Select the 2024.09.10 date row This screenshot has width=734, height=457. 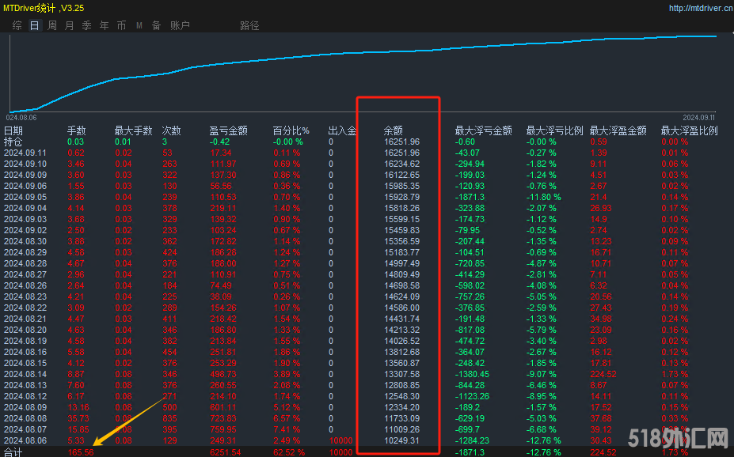click(25, 164)
